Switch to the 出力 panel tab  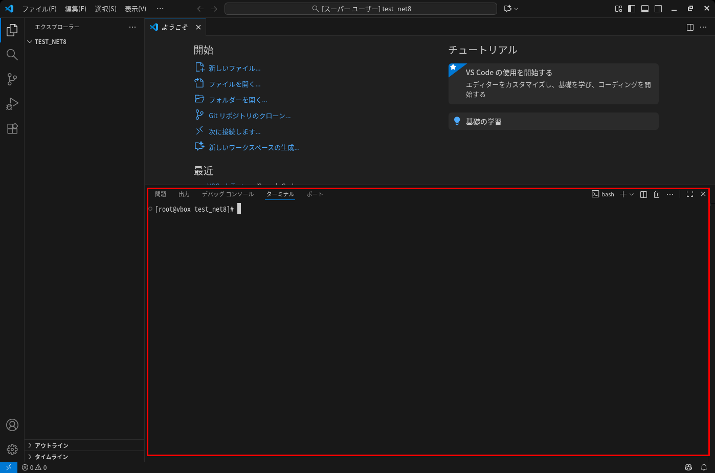pyautogui.click(x=184, y=194)
